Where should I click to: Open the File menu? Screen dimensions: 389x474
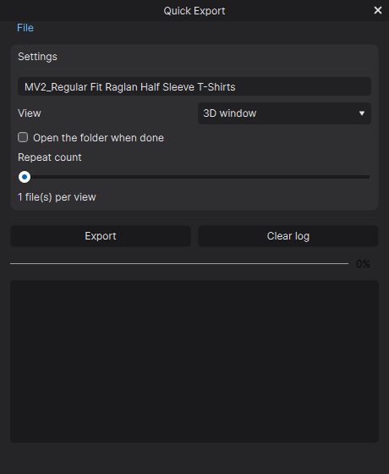[x=25, y=28]
